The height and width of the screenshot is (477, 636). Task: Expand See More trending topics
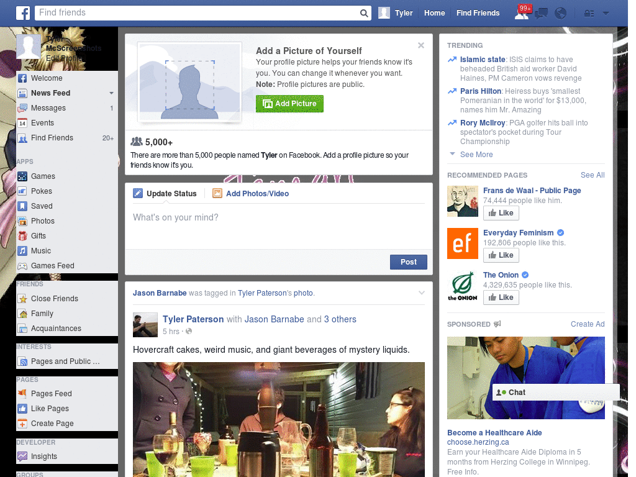click(x=476, y=155)
